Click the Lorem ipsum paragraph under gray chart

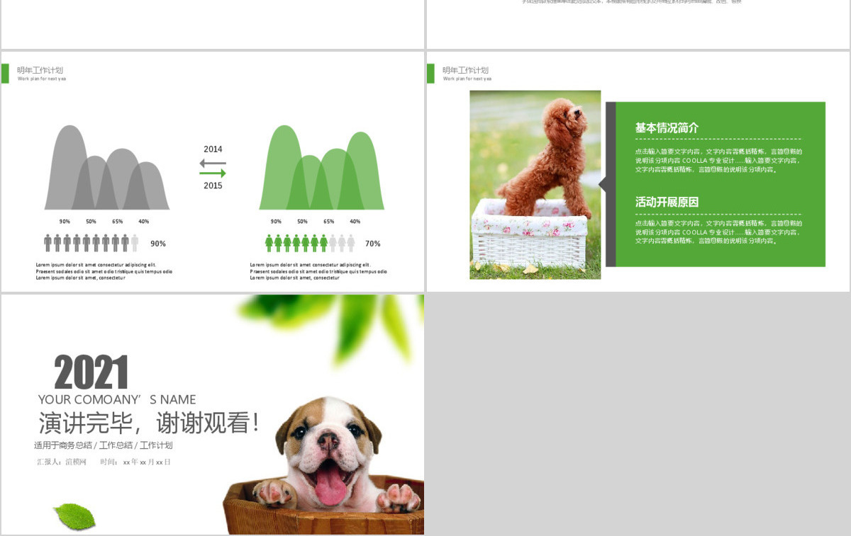coord(104,271)
